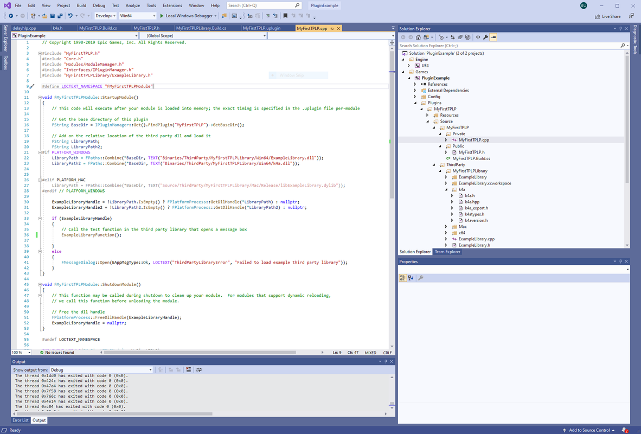Click Local Windows Debugger button label
641x434 pixels.
pyautogui.click(x=189, y=16)
